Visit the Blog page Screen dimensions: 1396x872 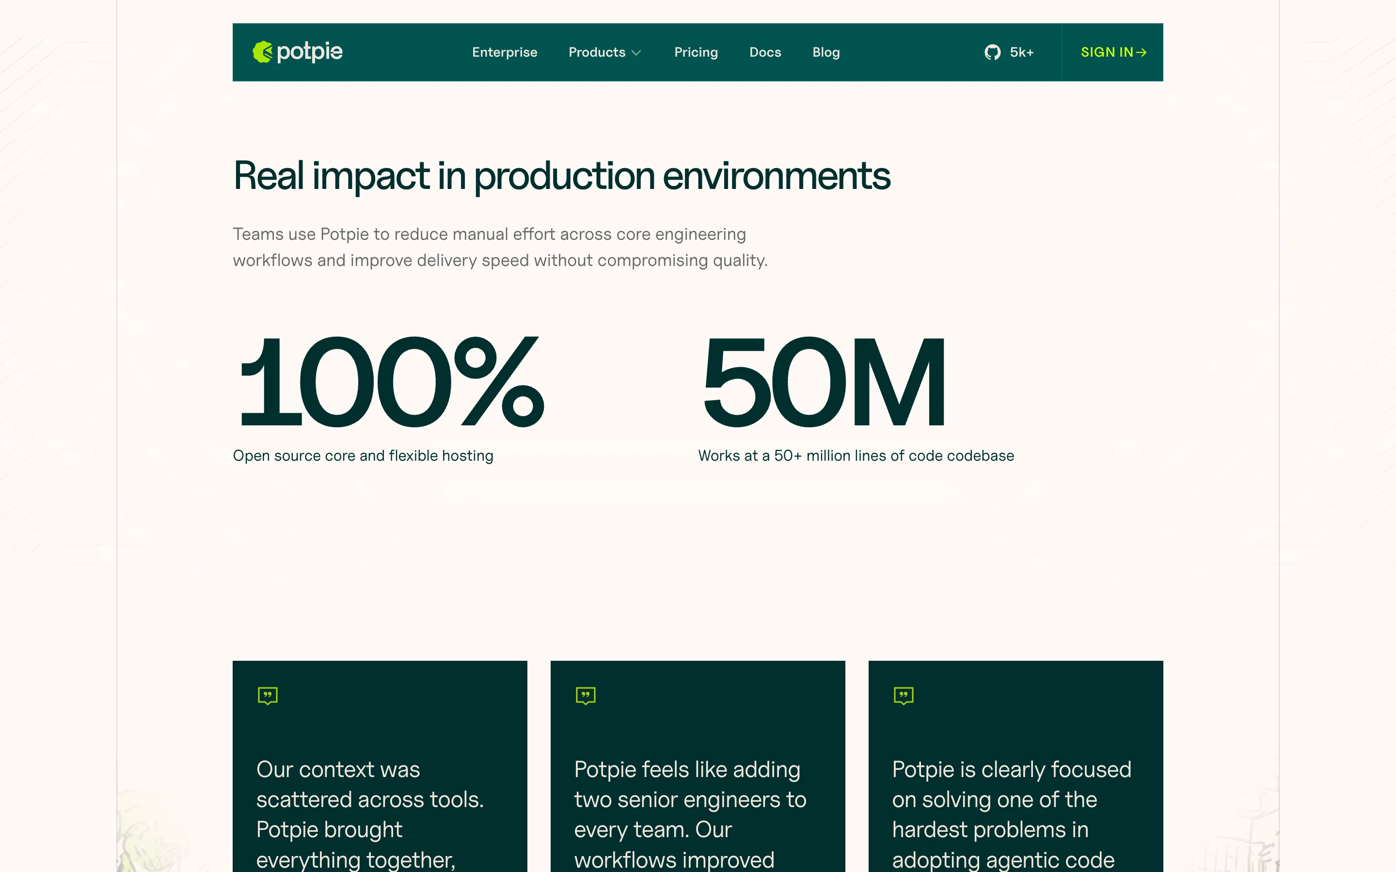tap(825, 52)
